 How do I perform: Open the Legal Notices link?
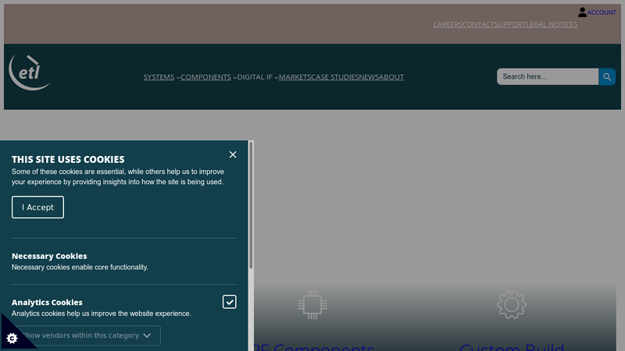click(552, 24)
